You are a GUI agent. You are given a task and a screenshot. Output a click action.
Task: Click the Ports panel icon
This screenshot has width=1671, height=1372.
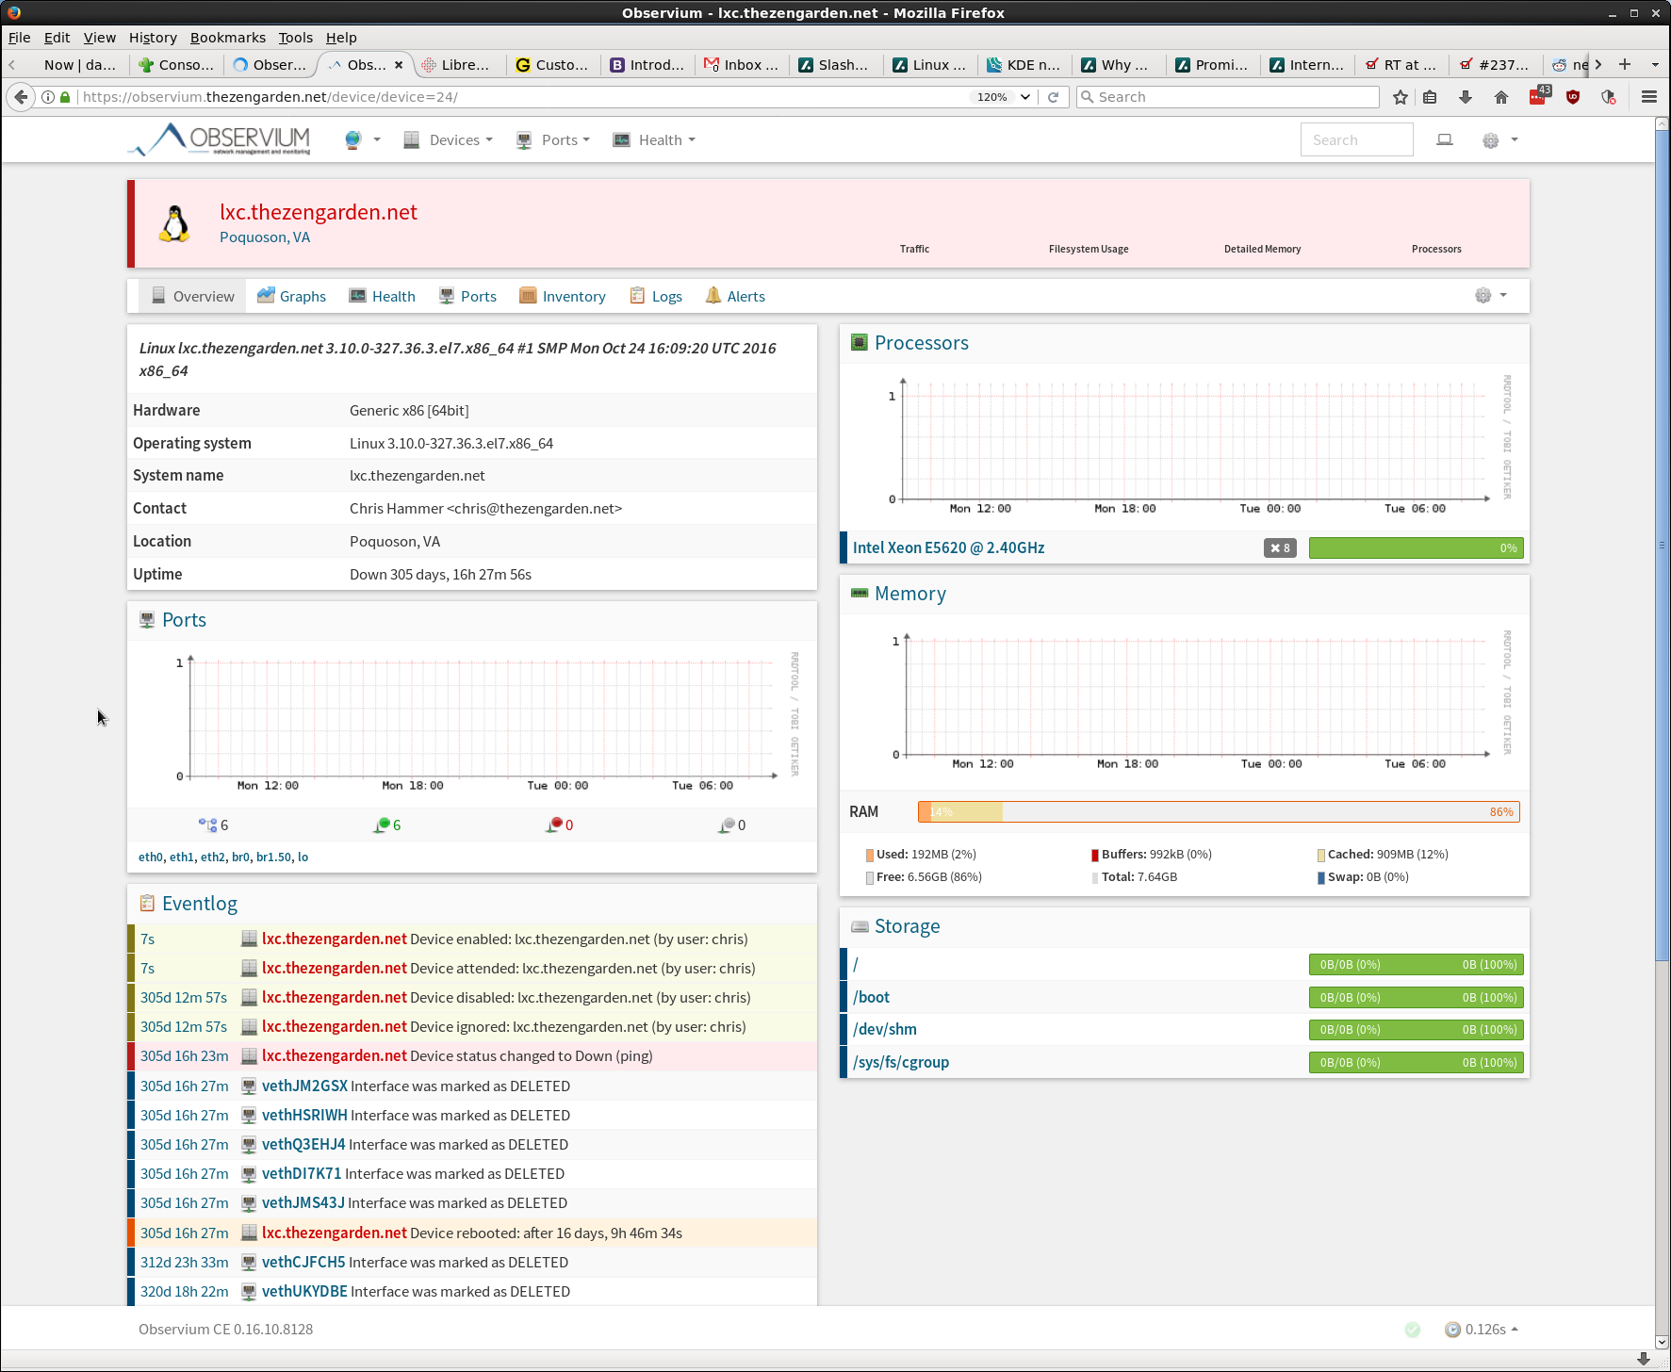coord(147,620)
